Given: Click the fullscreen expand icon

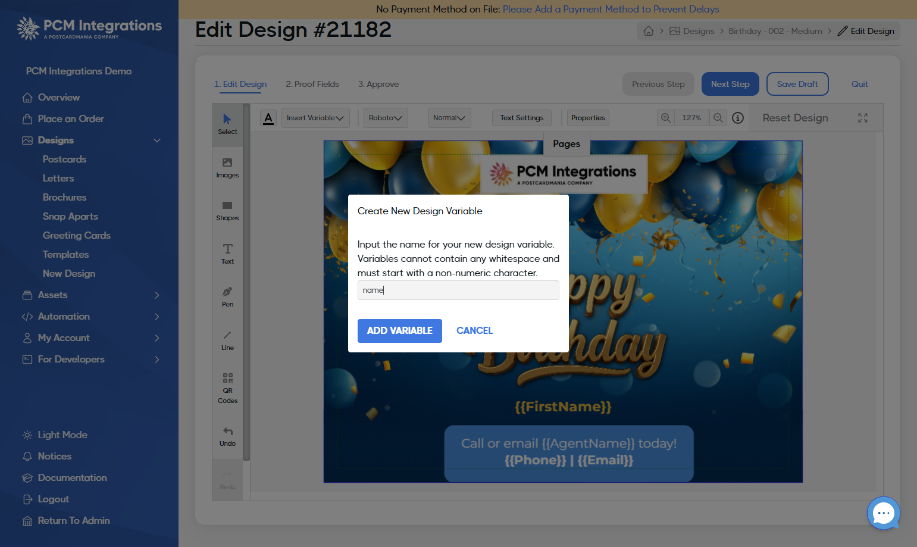Looking at the screenshot, I should click(x=863, y=118).
